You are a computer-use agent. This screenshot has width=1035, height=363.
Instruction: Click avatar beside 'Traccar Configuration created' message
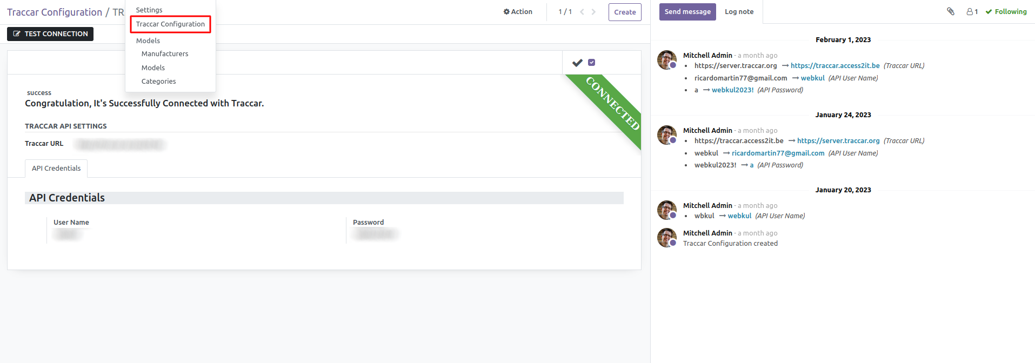point(666,238)
